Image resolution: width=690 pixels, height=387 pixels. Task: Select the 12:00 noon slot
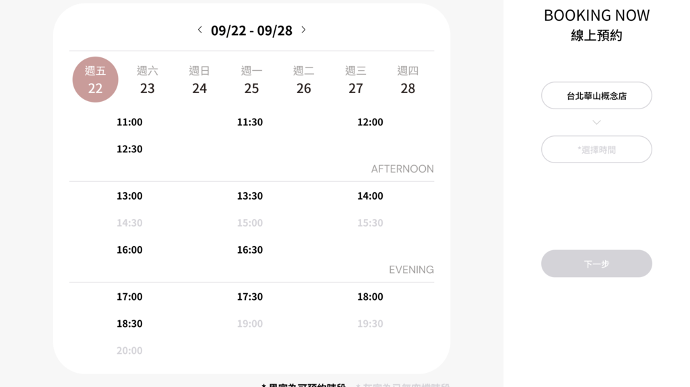370,122
